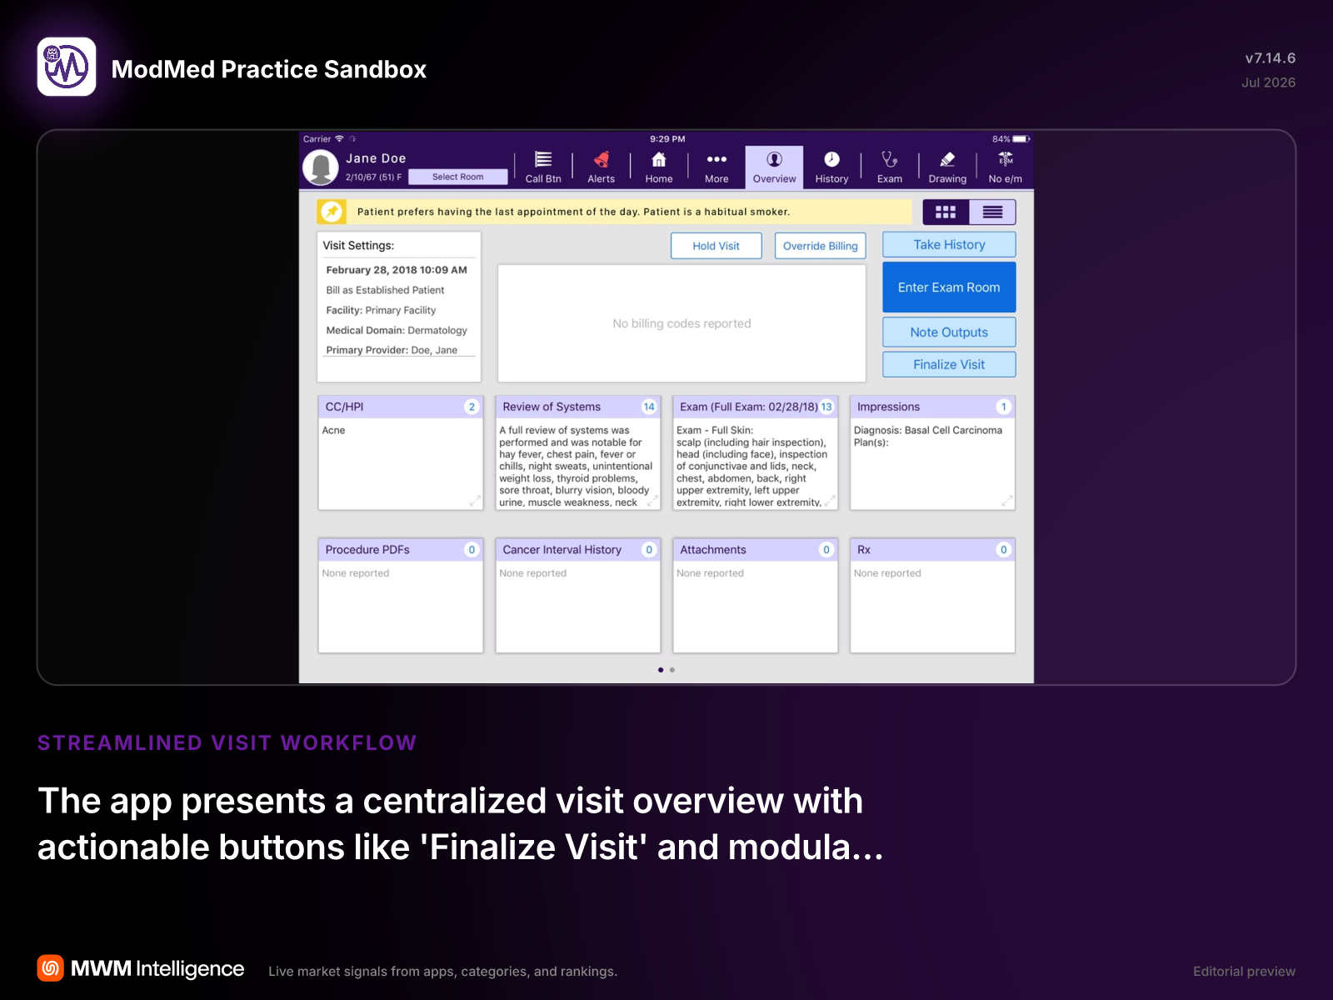
Task: Expand the Impressions card
Action: [1007, 501]
